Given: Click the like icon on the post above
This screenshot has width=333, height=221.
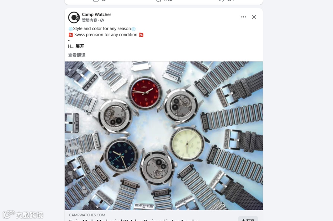Looking at the screenshot, I should point(97,1).
